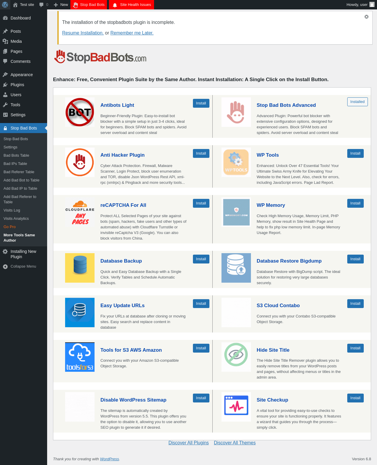Open Bad Bots Table submenu item
This screenshot has height=465, width=377.
(16, 155)
